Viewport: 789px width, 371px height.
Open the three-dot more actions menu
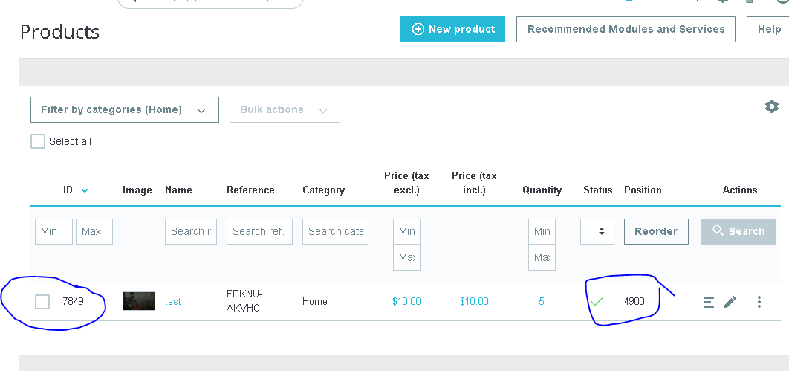(759, 302)
